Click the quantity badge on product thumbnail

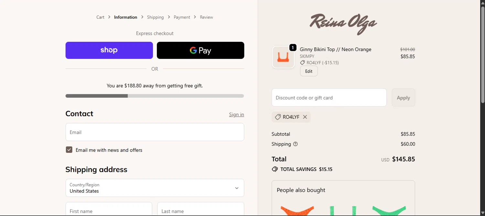click(x=293, y=48)
